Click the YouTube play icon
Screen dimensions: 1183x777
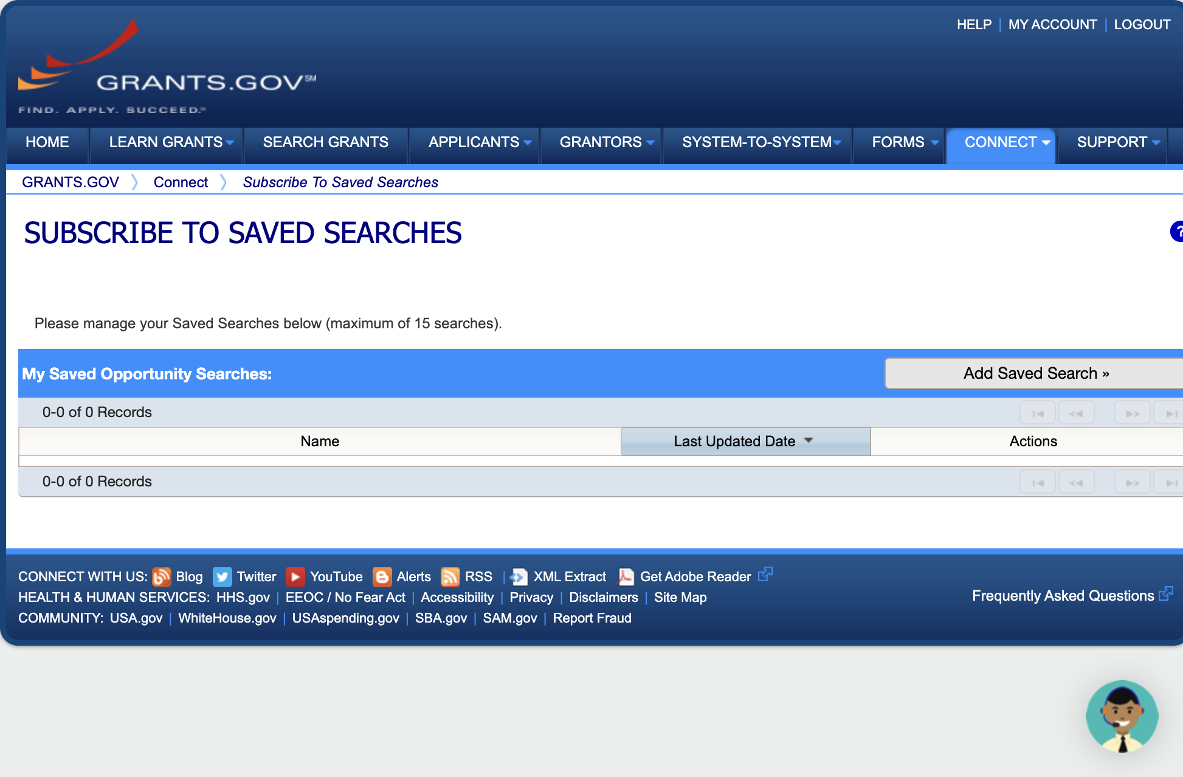(x=295, y=576)
